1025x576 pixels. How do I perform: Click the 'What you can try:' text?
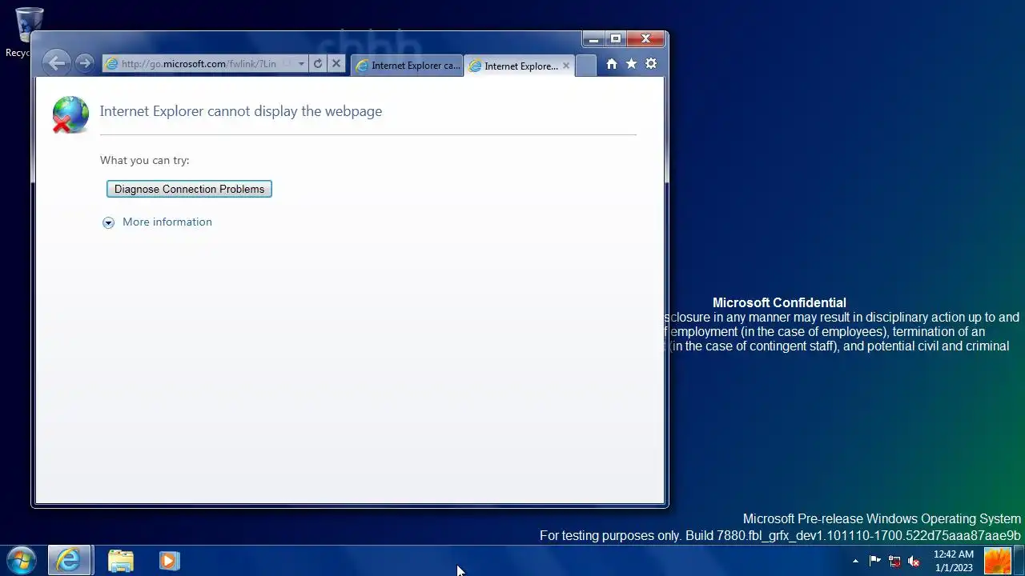145,160
